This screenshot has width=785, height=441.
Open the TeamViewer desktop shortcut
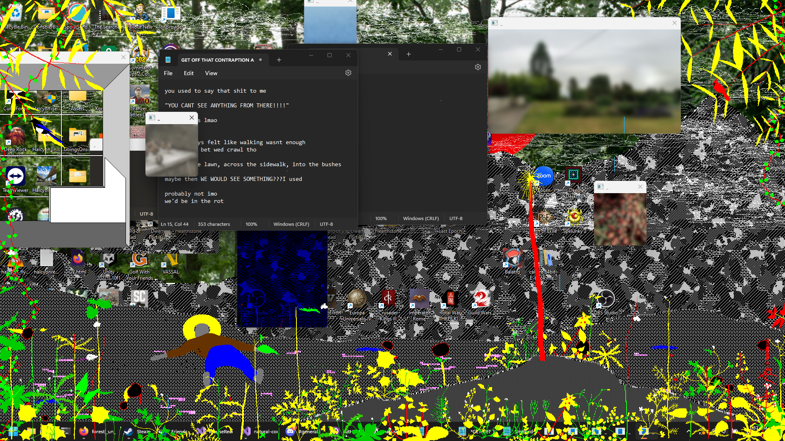click(16, 177)
